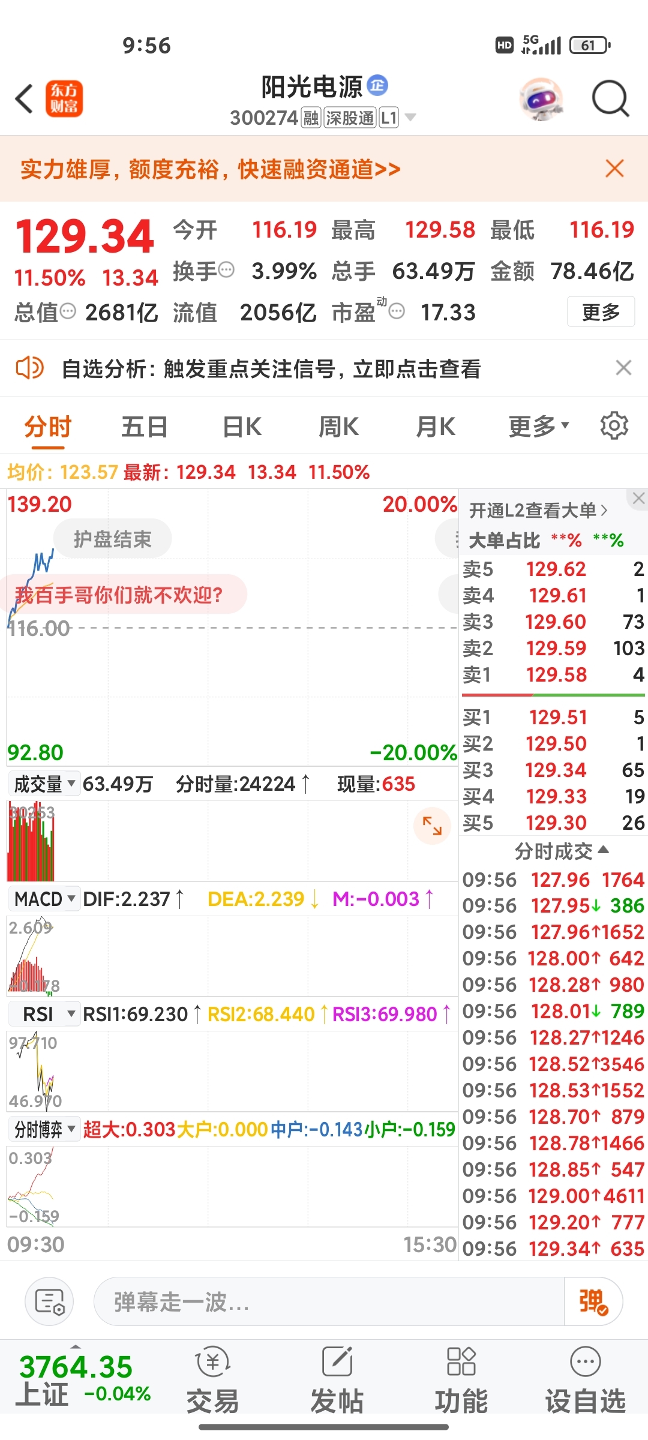Viewport: 648px width, 1440px height.
Task: Open the robot assistant avatar
Action: point(542,99)
